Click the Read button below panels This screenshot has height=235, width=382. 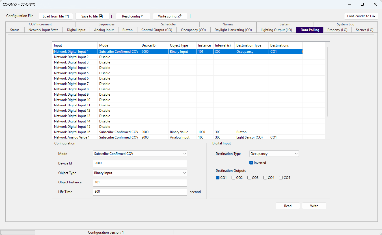click(288, 206)
